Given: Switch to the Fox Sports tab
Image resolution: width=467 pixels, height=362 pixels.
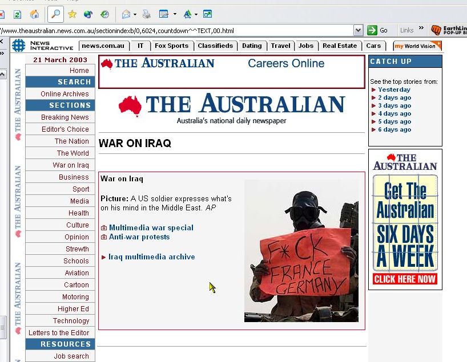Looking at the screenshot, I should point(171,46).
